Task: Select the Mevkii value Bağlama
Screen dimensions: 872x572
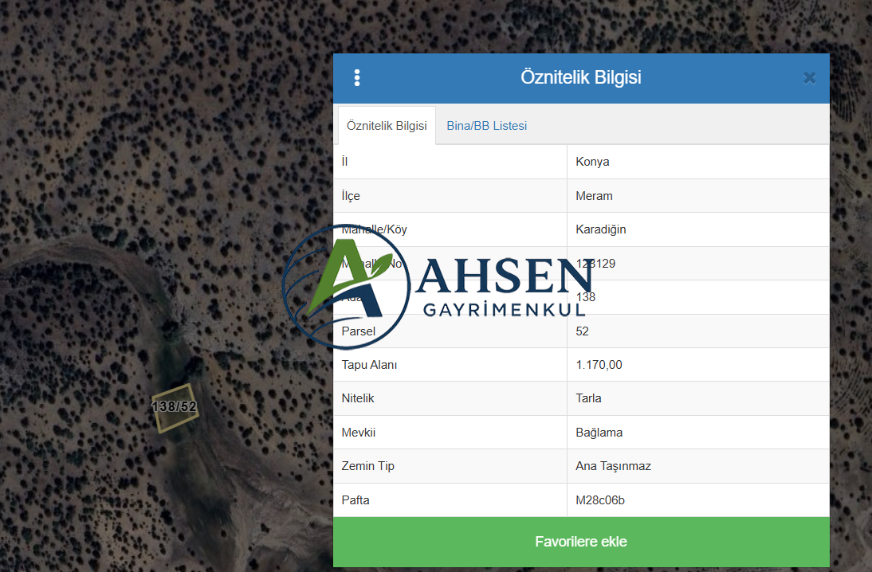Action: point(599,433)
